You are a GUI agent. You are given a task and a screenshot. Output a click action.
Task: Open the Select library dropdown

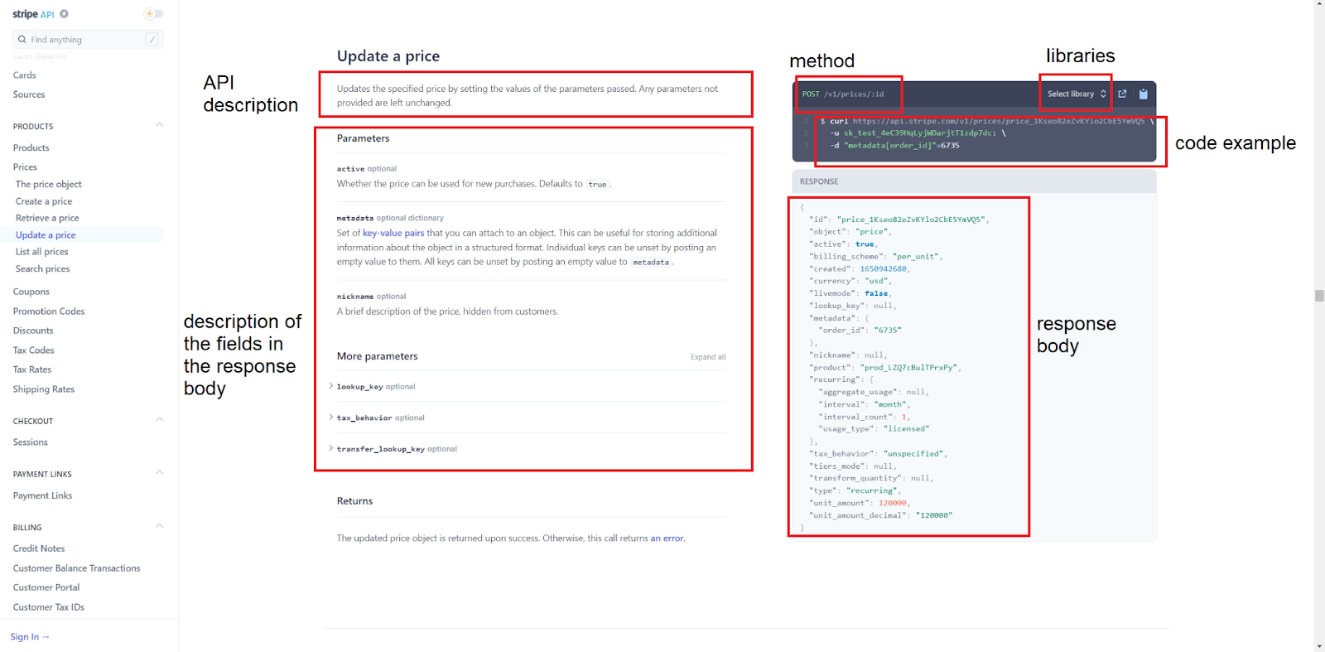[1077, 94]
